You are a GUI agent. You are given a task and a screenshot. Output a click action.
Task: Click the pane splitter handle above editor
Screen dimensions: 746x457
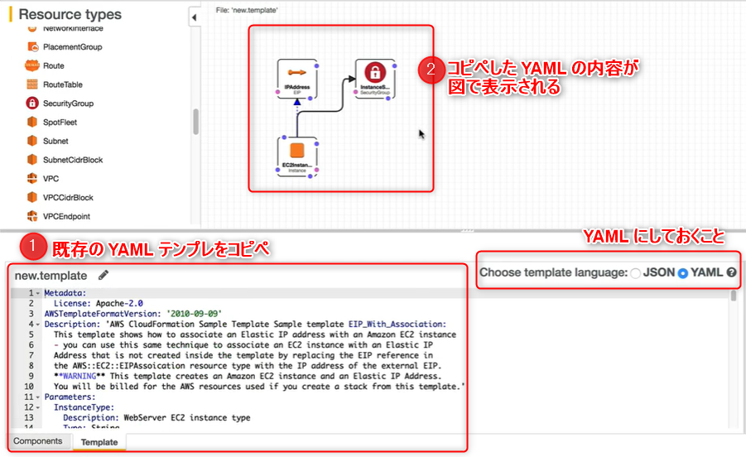(467, 231)
